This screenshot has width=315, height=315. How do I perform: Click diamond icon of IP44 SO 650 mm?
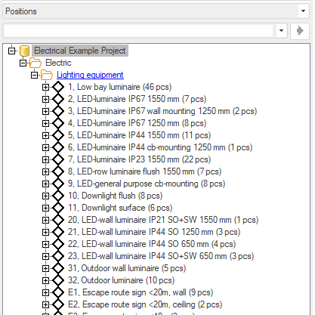coord(58,244)
